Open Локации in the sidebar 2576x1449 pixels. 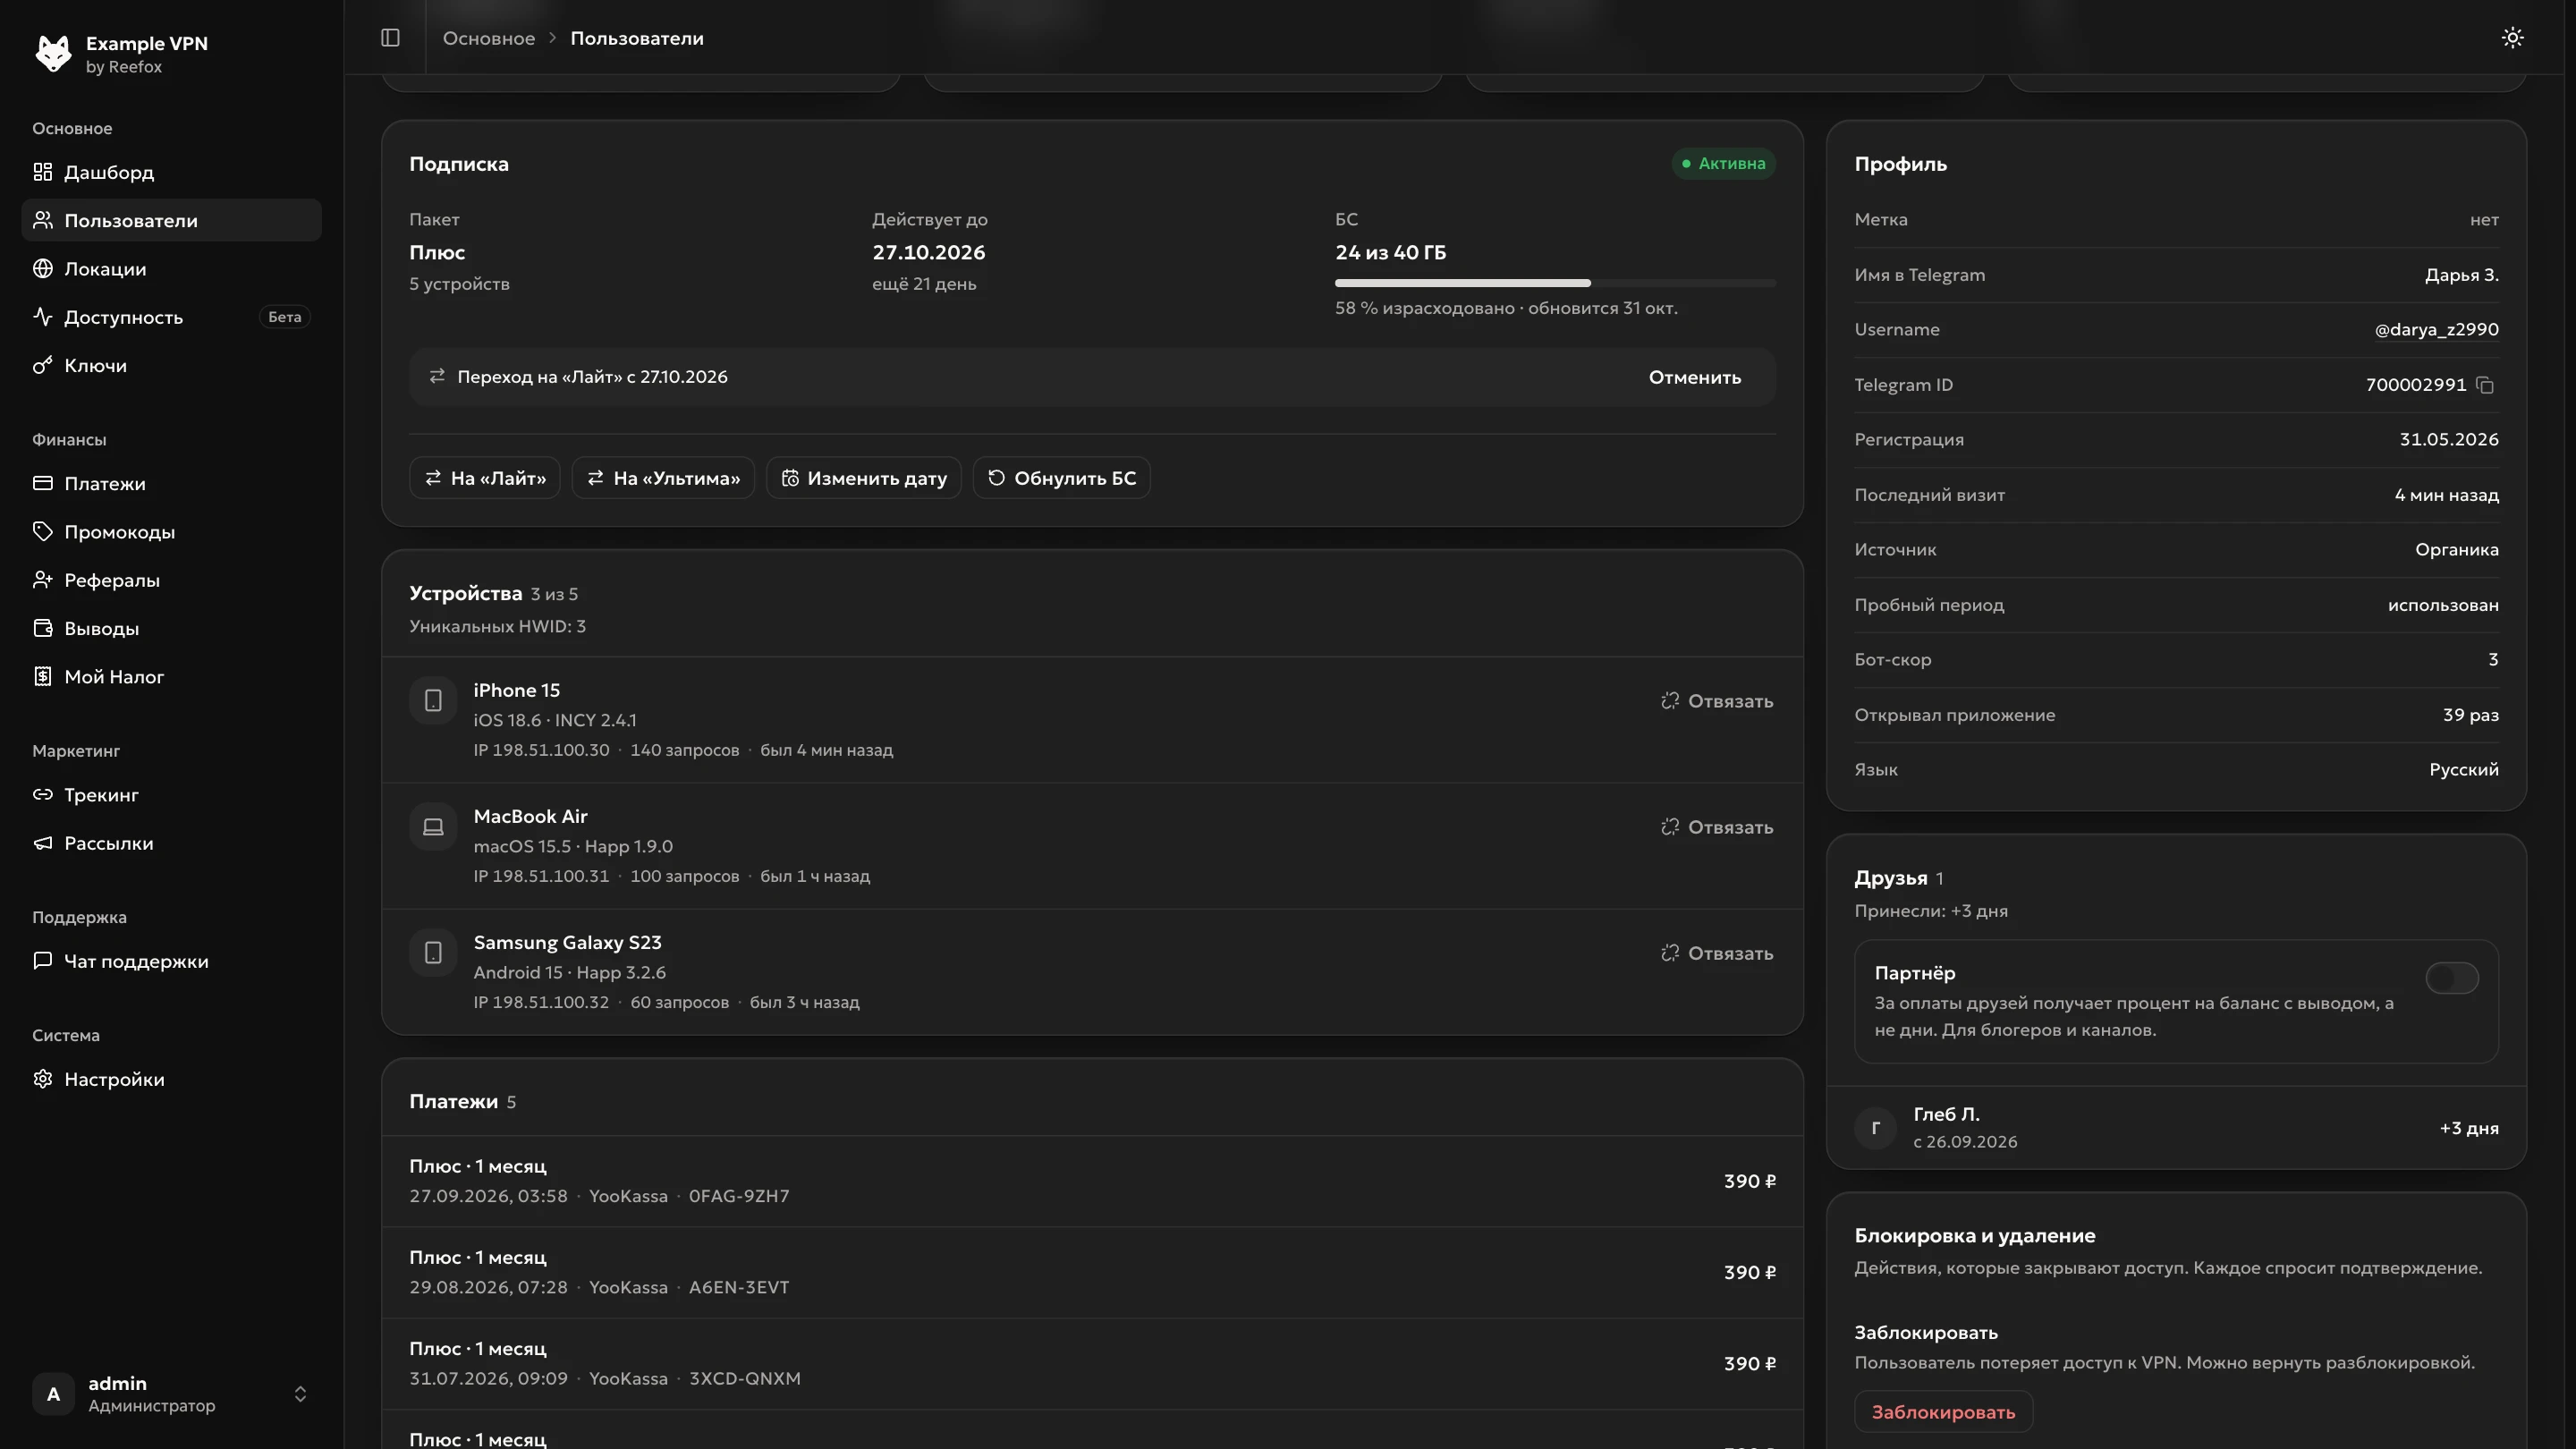point(171,269)
